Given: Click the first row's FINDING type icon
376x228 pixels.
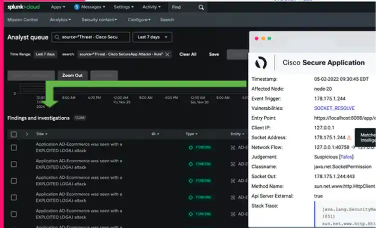Looking at the screenshot, I should (x=190, y=147).
